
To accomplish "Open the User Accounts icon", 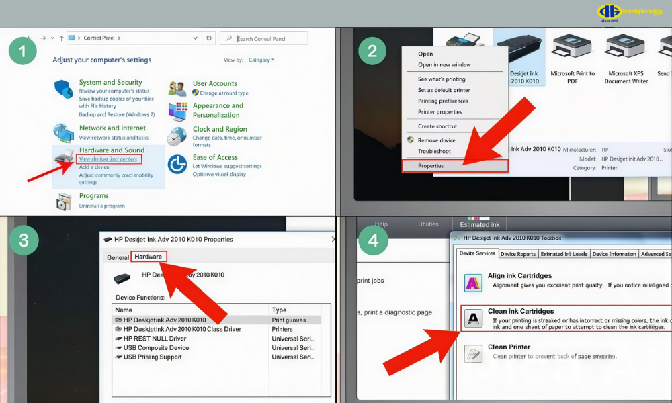I will click(x=177, y=89).
